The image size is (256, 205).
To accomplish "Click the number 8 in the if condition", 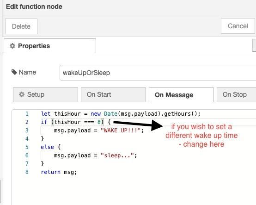I will pyautogui.click(x=99, y=122).
